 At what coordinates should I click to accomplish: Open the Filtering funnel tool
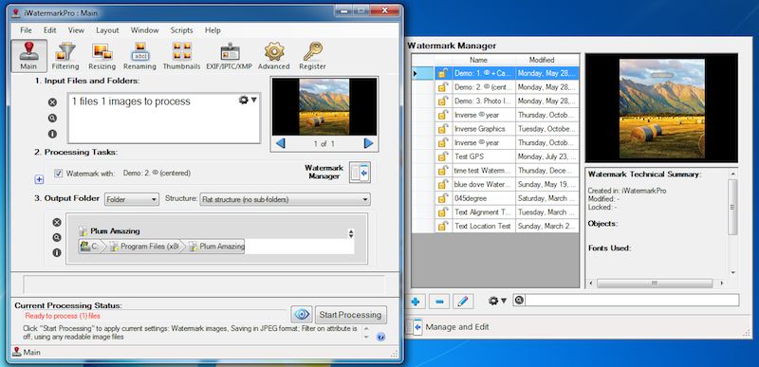[65, 56]
